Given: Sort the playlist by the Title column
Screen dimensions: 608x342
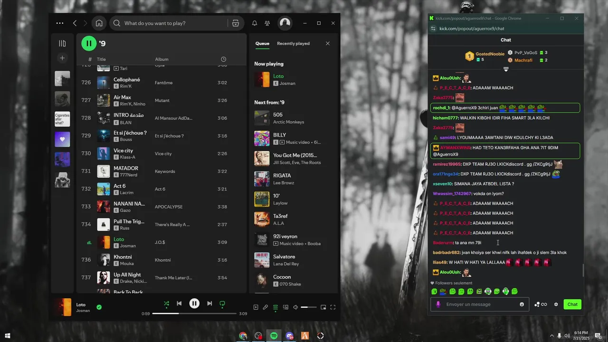Looking at the screenshot, I should coord(101,59).
